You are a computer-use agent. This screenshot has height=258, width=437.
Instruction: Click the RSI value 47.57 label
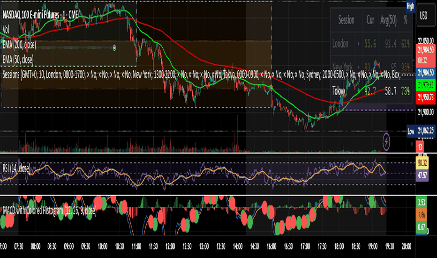click(x=422, y=175)
